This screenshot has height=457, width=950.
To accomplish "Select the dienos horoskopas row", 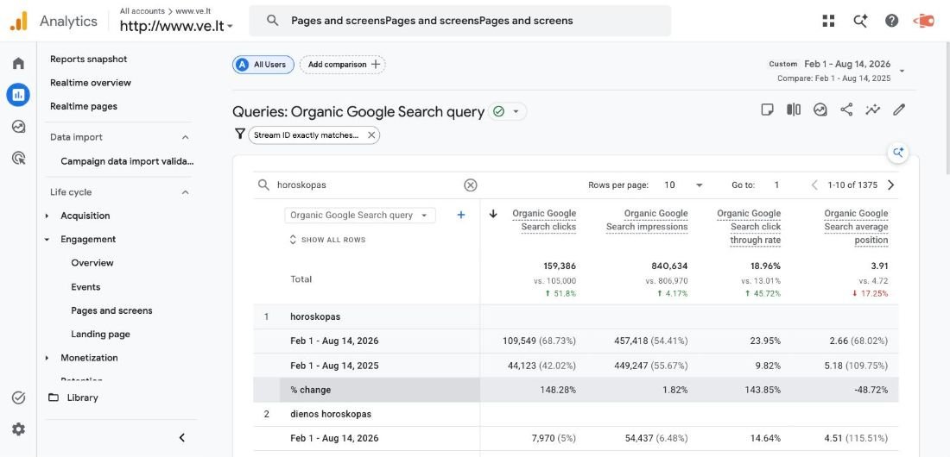I will [x=575, y=414].
